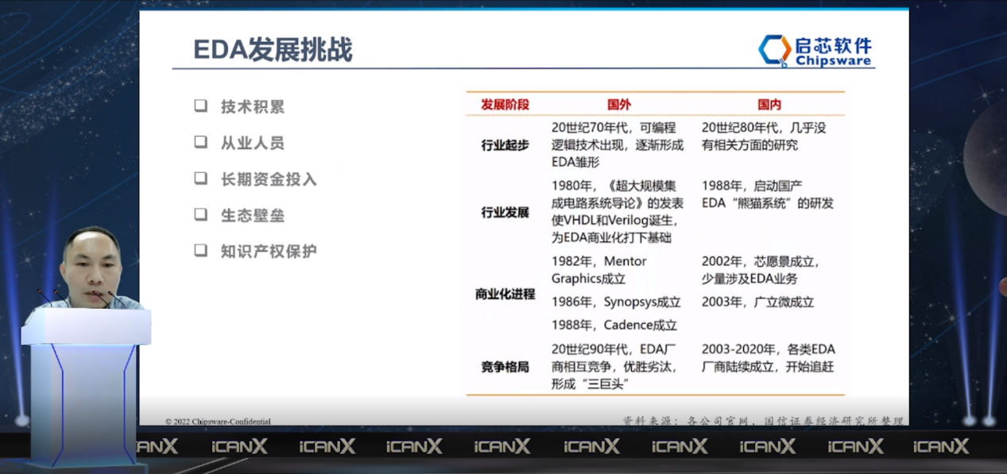1007x474 pixels.
Task: Click the 资料来源 source note
Action: coord(763,421)
